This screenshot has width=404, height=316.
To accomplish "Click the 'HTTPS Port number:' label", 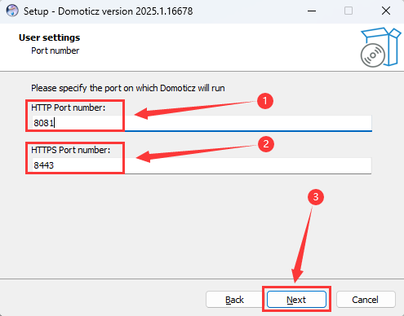I will point(71,150).
